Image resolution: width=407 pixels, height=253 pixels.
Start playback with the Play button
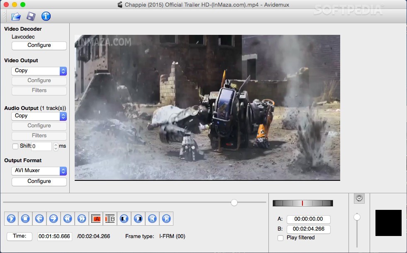click(11, 219)
